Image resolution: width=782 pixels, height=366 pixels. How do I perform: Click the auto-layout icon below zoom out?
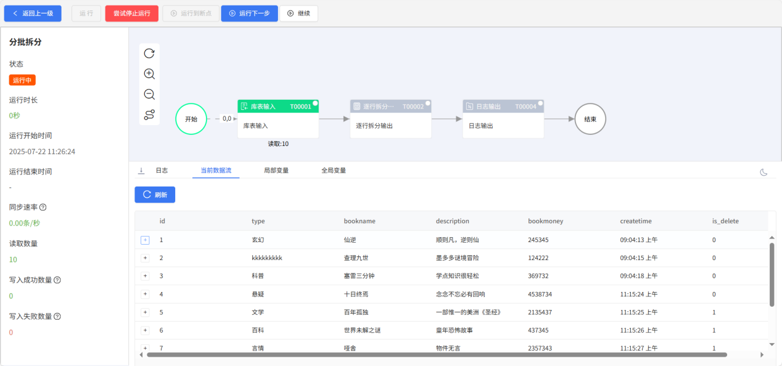(149, 115)
